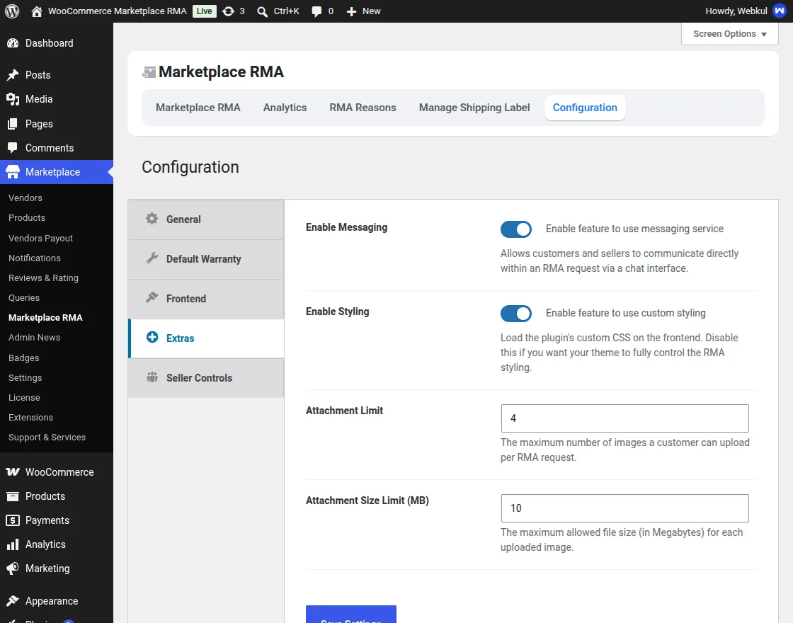Click the WordPress logo icon
This screenshot has height=623, width=793.
point(12,11)
